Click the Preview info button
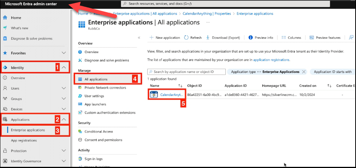This screenshot has width=356, height=168. pyautogui.click(x=261, y=38)
